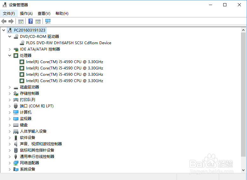
Task: Click the DVD/CD-ROM 驱动器 category icon
Action: point(16,37)
